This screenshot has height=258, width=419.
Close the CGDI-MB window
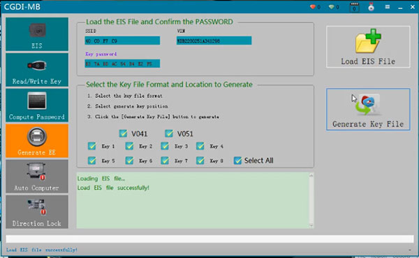click(412, 7)
